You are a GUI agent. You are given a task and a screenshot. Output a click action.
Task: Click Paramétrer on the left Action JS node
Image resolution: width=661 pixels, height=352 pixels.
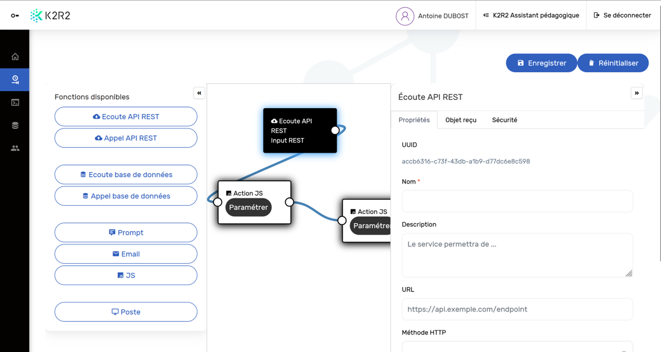coord(248,207)
